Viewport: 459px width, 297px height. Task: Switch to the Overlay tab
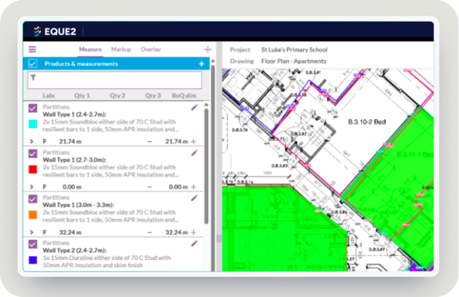[x=151, y=49]
